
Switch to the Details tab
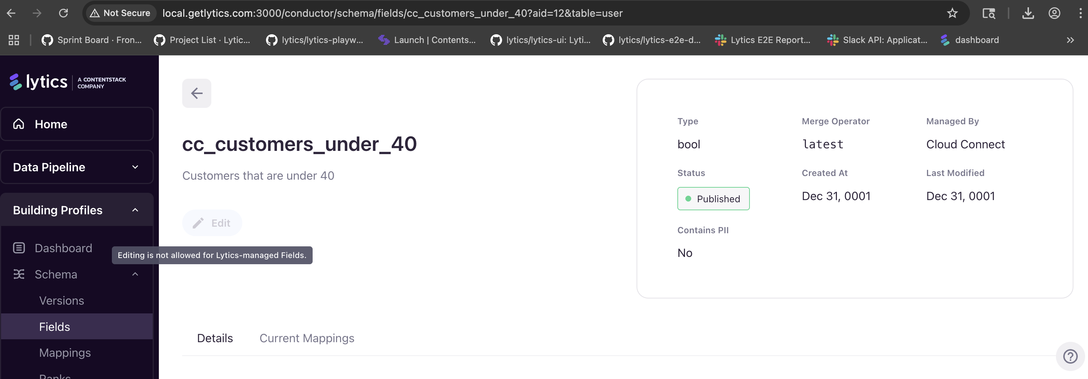click(x=215, y=339)
